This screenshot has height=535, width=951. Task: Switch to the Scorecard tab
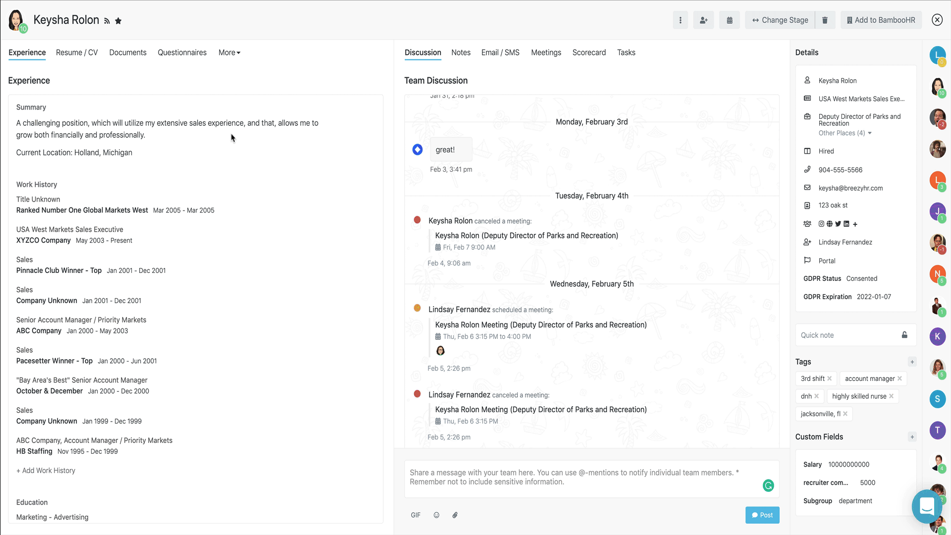pyautogui.click(x=589, y=53)
